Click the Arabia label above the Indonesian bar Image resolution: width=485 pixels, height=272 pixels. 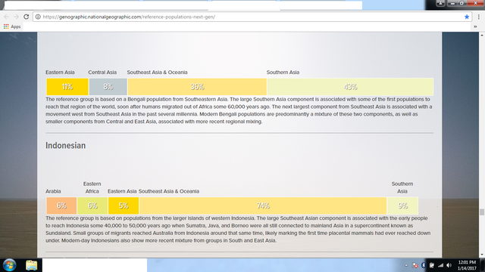(53, 191)
